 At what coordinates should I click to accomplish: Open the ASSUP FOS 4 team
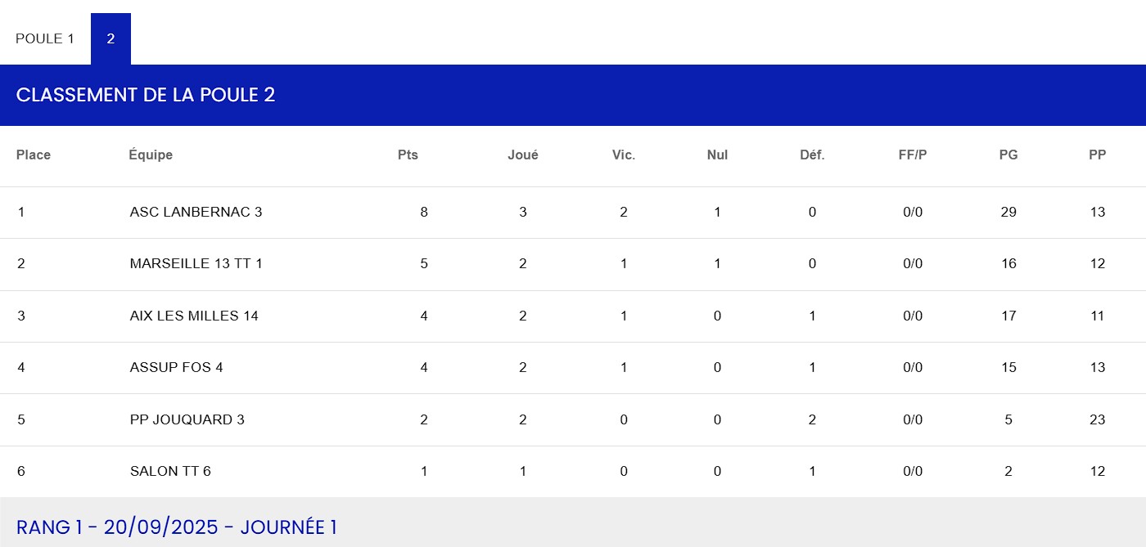point(176,367)
